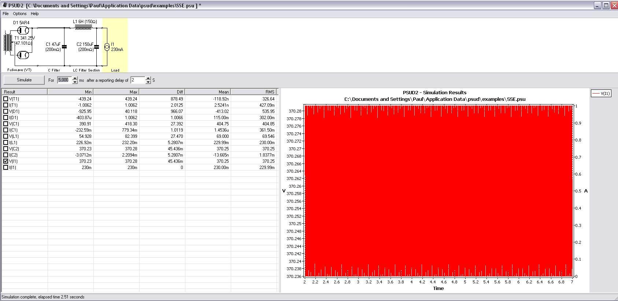This screenshot has height=301, width=618.
Task: Click the V(T1) Max value 439.24
Action: point(131,99)
